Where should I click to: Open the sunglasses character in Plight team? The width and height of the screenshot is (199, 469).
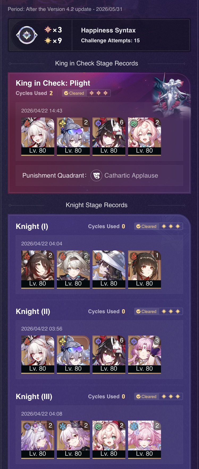click(x=73, y=136)
